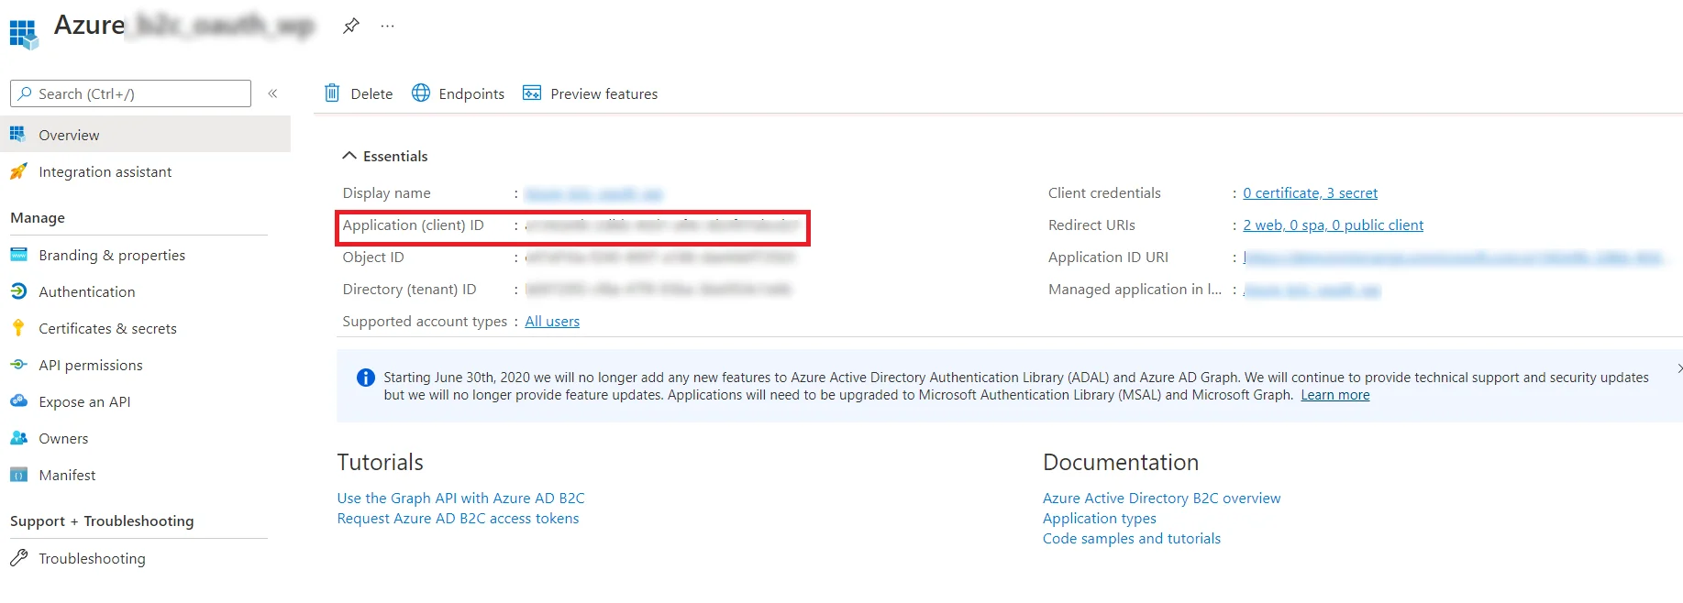Click the Endpoints globe icon
This screenshot has width=1683, height=603.
point(421,93)
